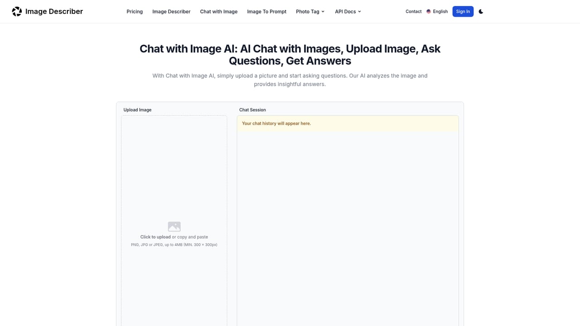Toggle dark mode with the moon icon
This screenshot has width=580, height=326.
(x=481, y=11)
